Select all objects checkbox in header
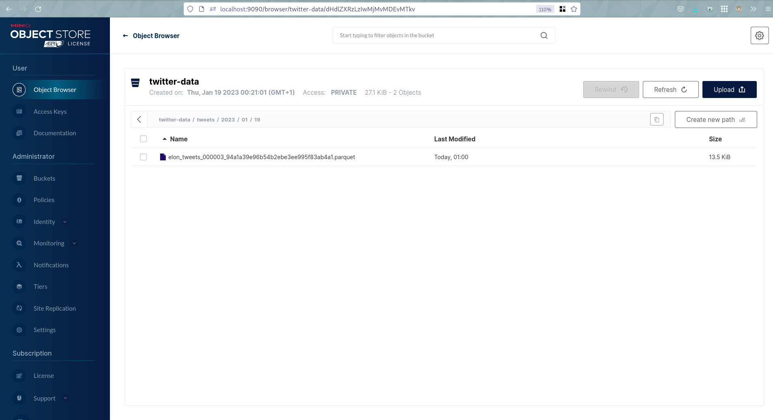The image size is (773, 420). pos(143,139)
